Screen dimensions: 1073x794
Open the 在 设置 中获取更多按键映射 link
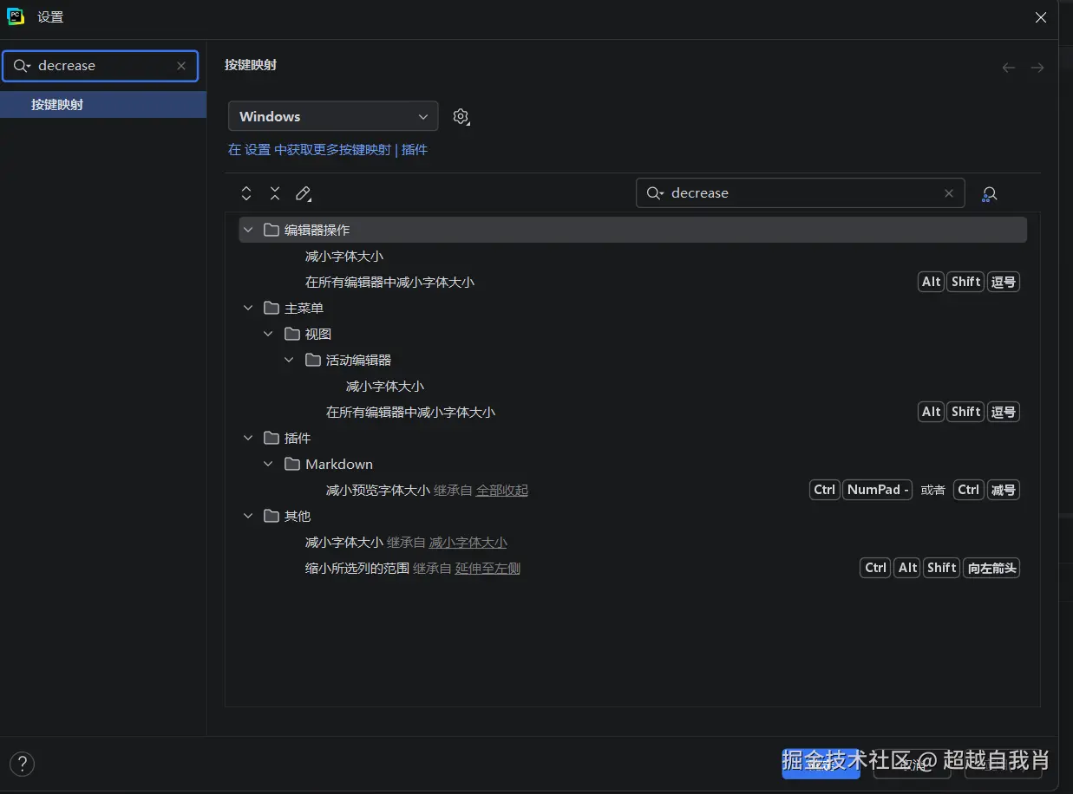pos(310,150)
